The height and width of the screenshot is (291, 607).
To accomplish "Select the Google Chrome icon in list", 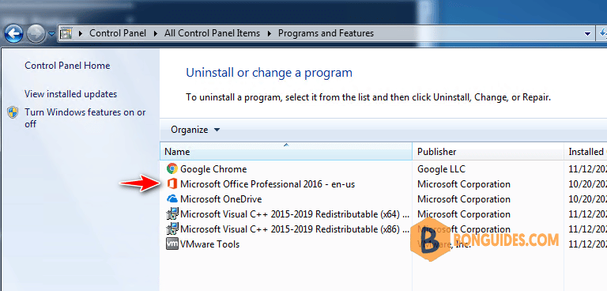I will click(172, 169).
